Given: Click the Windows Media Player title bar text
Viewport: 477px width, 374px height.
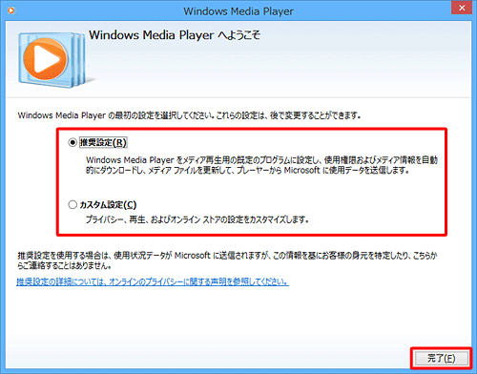Looking at the screenshot, I should point(238,11).
